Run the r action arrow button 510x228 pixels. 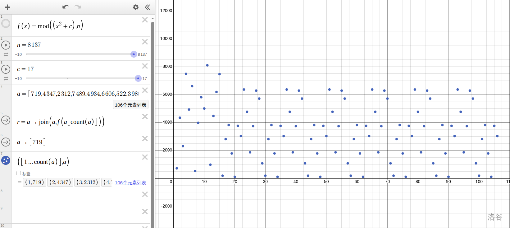(x=6, y=120)
